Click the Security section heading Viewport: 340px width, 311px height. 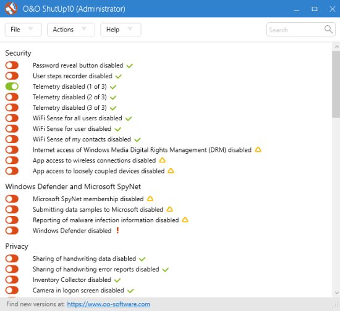18,53
